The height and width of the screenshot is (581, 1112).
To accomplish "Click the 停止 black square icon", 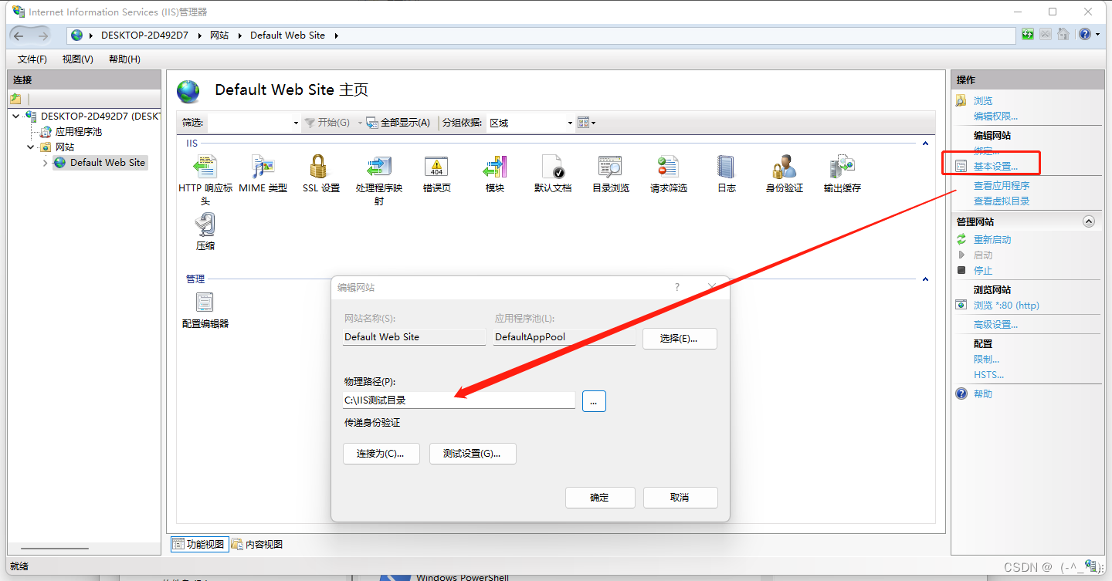I will [961, 270].
